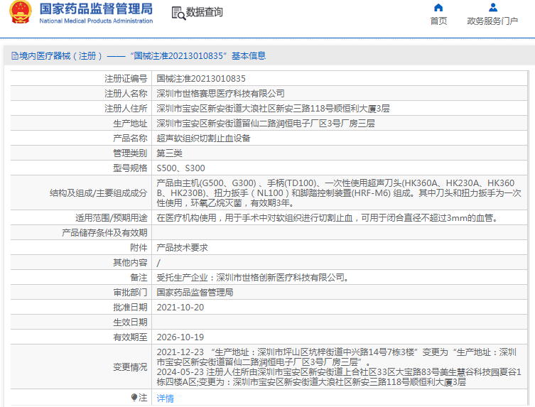
Task: Click the 首页 home icon
Action: (x=438, y=8)
